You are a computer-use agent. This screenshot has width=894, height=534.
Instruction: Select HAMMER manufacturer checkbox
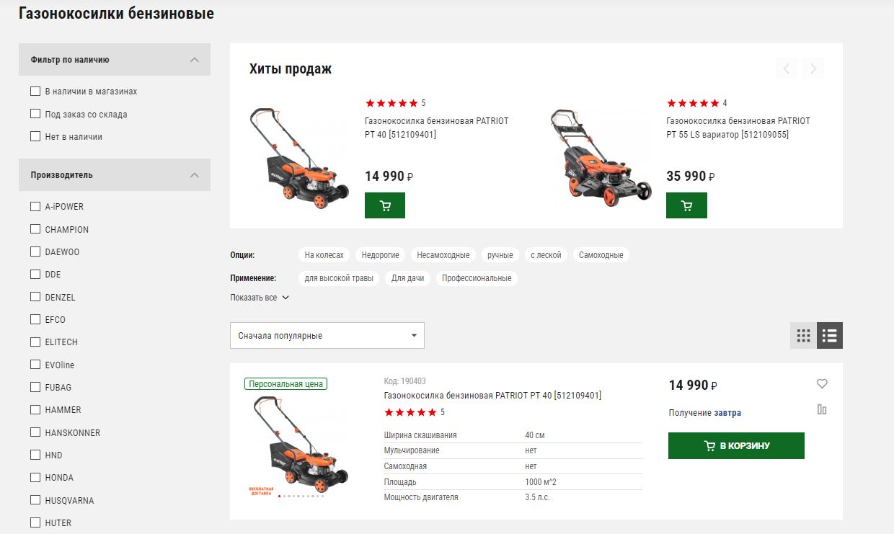point(35,409)
